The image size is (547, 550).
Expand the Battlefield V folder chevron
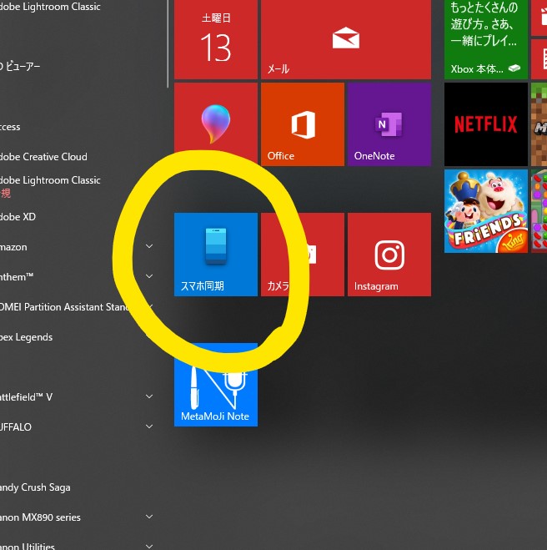(149, 397)
